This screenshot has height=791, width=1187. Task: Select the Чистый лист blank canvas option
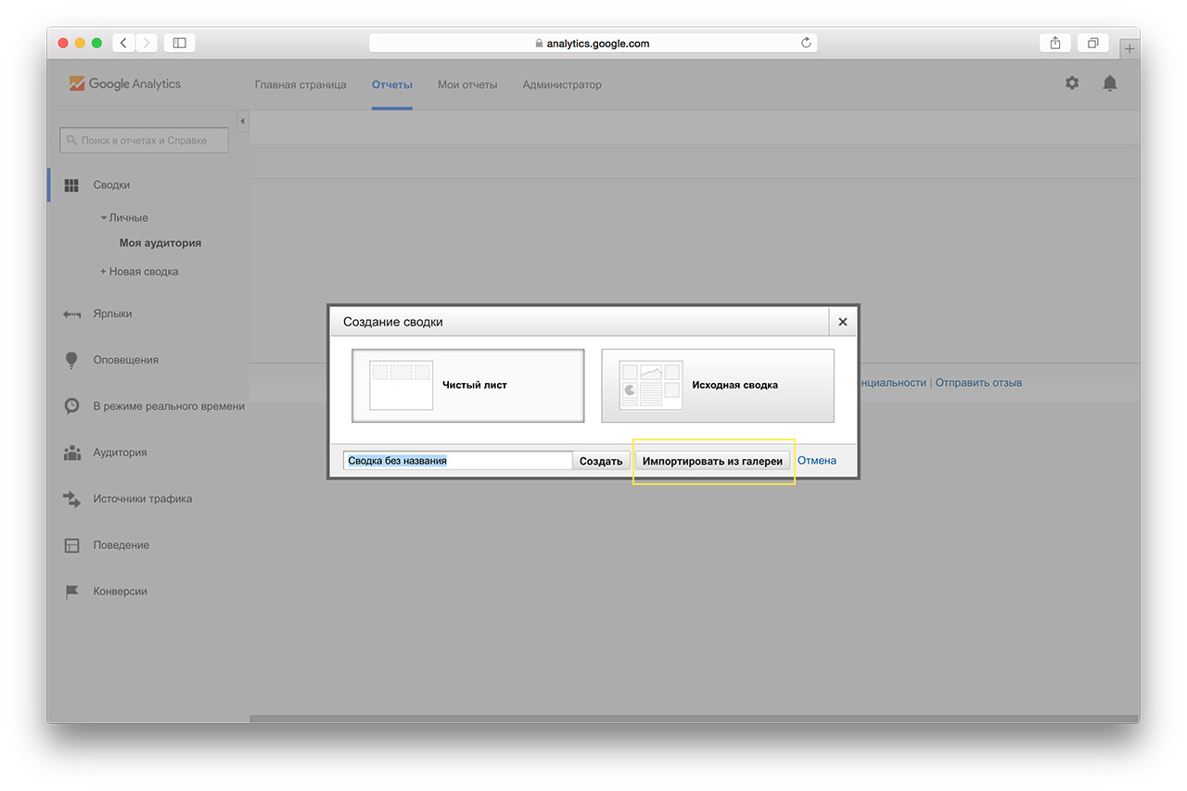pyautogui.click(x=468, y=385)
